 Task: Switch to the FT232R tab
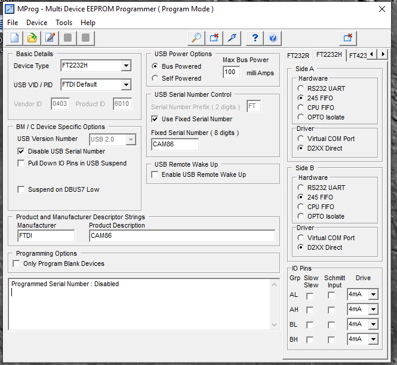pyautogui.click(x=298, y=56)
